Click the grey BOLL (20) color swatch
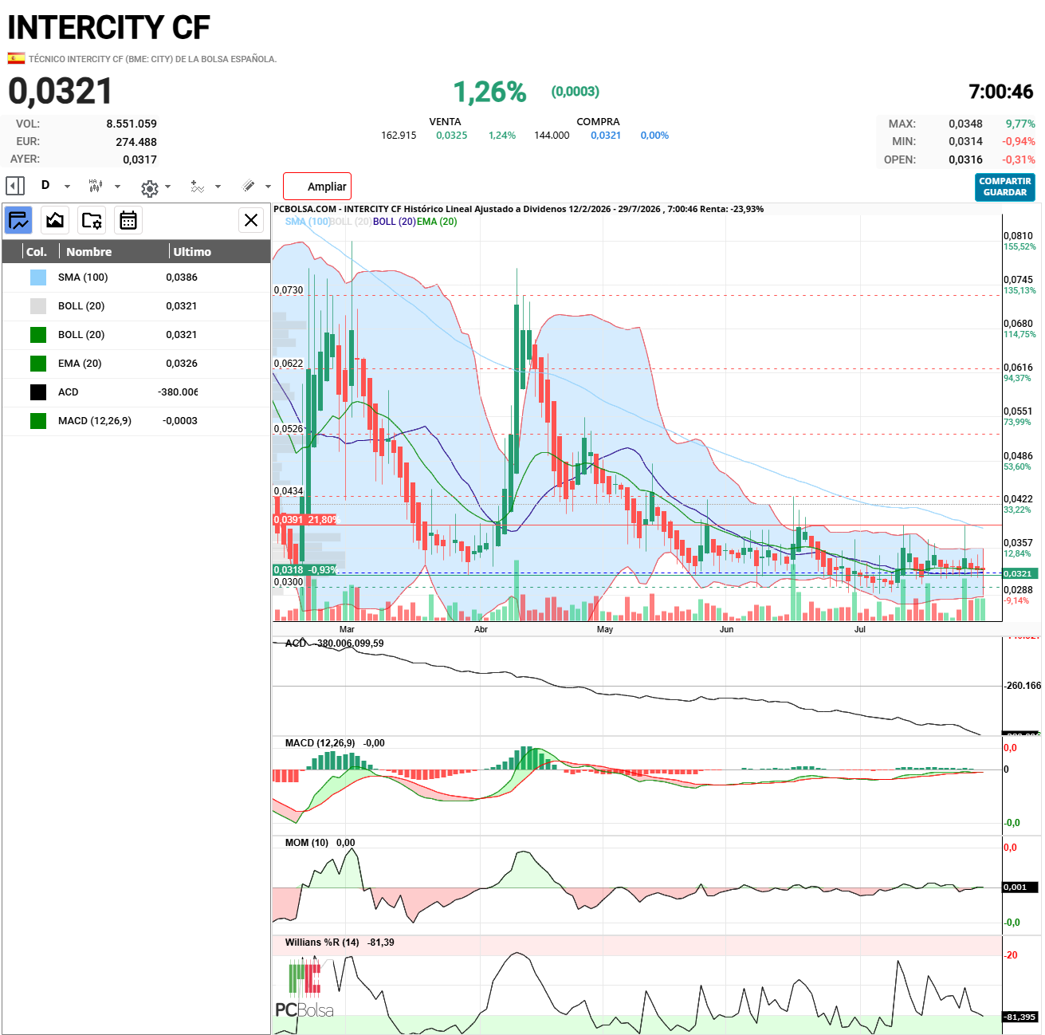 (38, 306)
